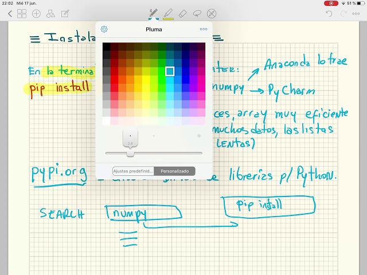Tap the circled plus add icon
The height and width of the screenshot is (275, 367).
[x=36, y=14]
